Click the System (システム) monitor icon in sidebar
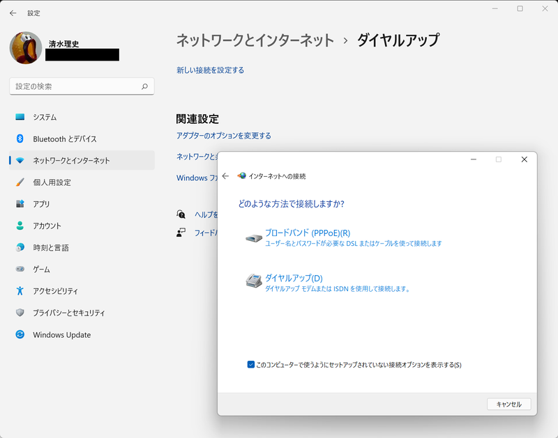The image size is (558, 438). tap(20, 117)
